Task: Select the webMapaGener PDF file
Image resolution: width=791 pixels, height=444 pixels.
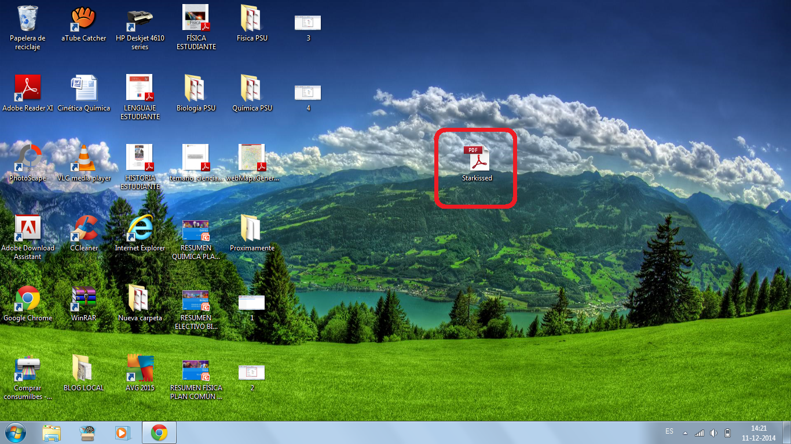Action: (x=252, y=164)
